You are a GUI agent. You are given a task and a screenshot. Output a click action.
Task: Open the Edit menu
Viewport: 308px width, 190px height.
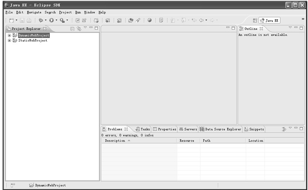coord(19,12)
